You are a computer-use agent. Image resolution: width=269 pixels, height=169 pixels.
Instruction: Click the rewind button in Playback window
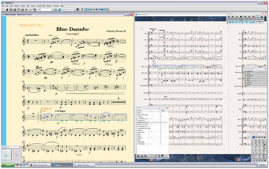(232, 16)
